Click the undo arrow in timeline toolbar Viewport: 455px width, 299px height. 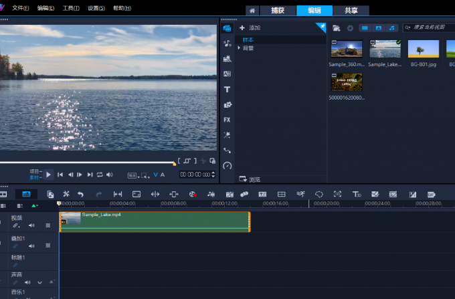(x=81, y=194)
